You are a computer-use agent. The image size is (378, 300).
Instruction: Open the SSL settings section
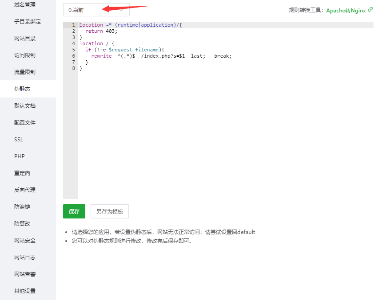point(19,139)
